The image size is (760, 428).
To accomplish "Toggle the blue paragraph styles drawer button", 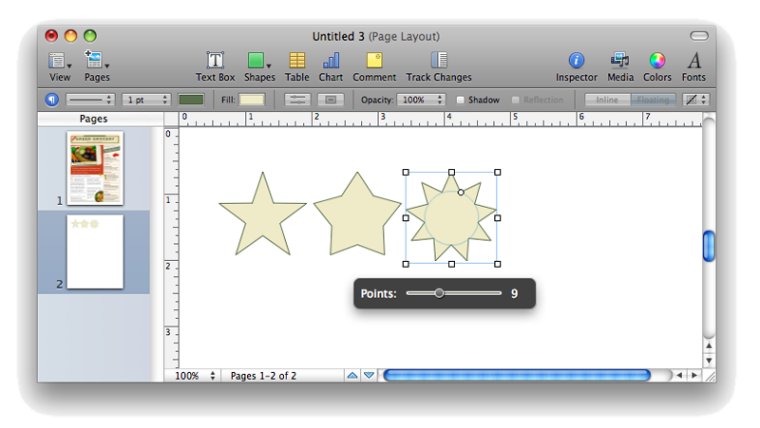I will 52,100.
